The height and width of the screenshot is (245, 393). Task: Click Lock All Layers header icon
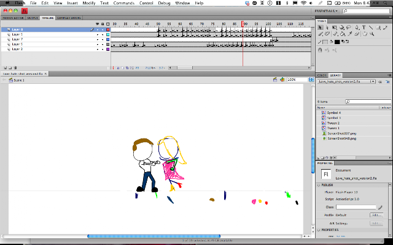pyautogui.click(x=103, y=24)
